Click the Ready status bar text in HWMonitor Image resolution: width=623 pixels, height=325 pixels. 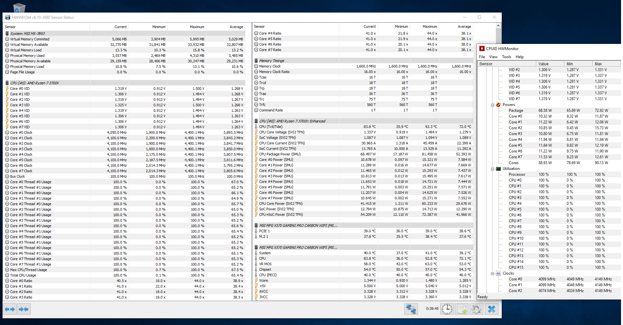483,297
